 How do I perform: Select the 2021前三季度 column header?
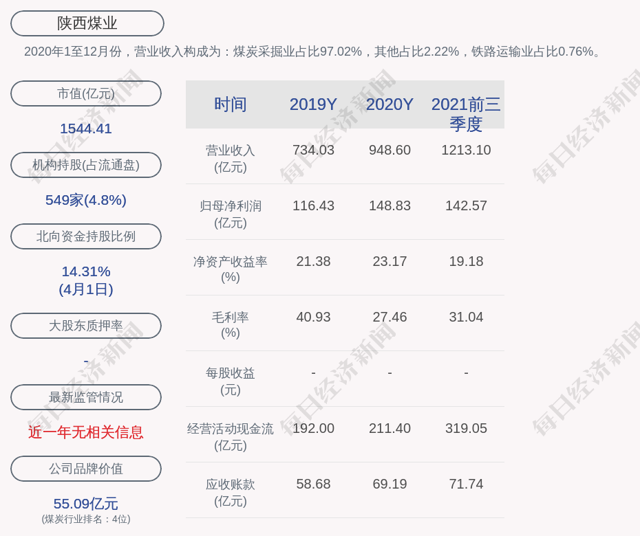point(466,113)
